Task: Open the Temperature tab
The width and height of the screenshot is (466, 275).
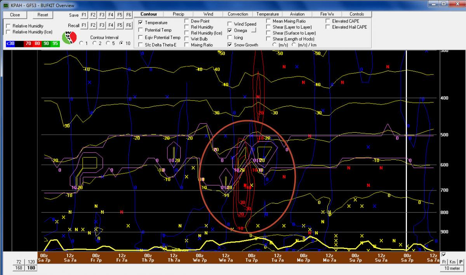Action: [268, 14]
